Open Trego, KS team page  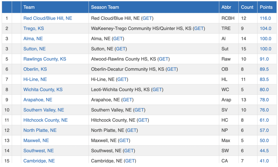(x=33, y=29)
